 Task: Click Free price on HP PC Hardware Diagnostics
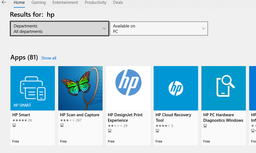207,141
